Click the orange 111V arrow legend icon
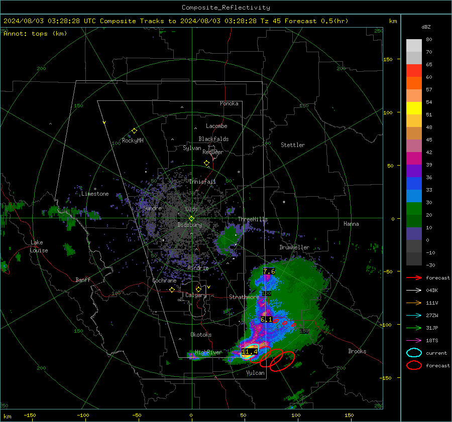 414,303
